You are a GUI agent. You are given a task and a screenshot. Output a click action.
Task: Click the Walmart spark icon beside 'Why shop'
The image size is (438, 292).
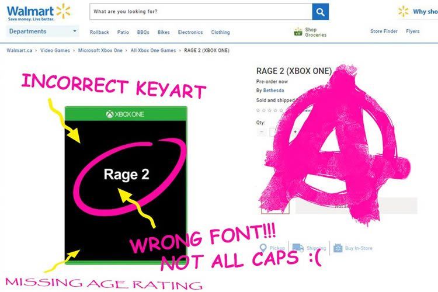click(x=404, y=12)
